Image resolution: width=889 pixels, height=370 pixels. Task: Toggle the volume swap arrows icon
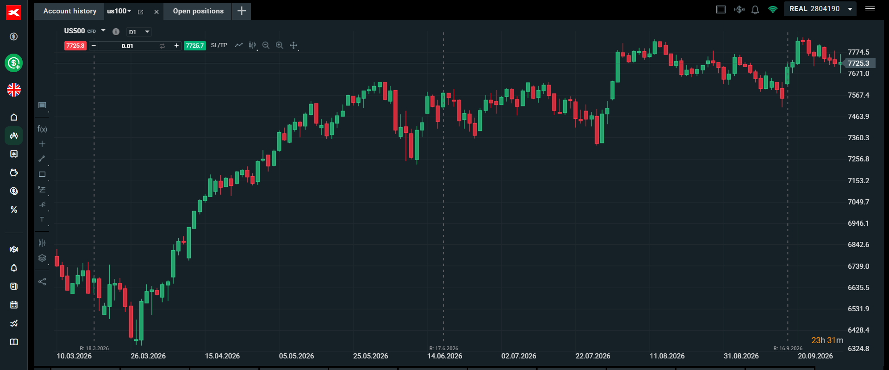(x=162, y=46)
